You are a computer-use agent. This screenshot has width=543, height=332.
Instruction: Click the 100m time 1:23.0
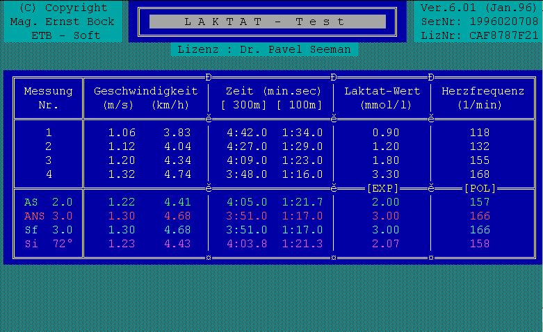(302, 160)
